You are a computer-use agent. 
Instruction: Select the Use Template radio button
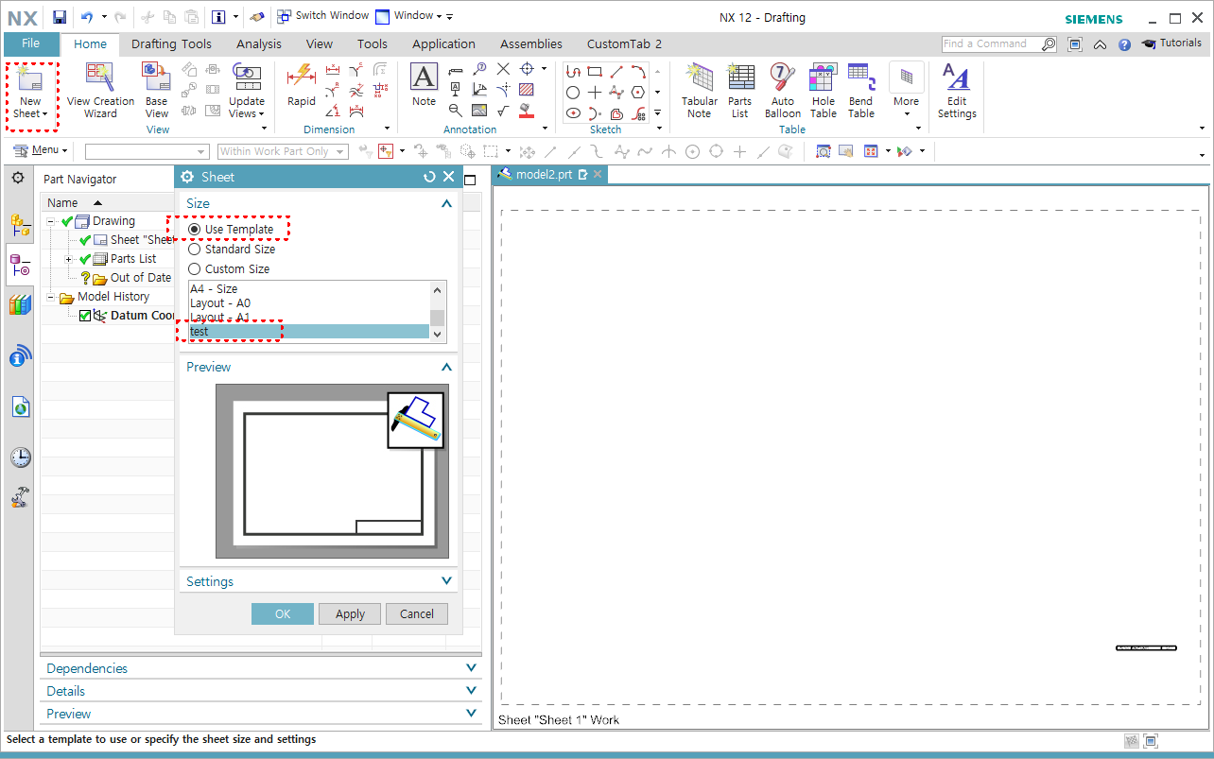197,229
